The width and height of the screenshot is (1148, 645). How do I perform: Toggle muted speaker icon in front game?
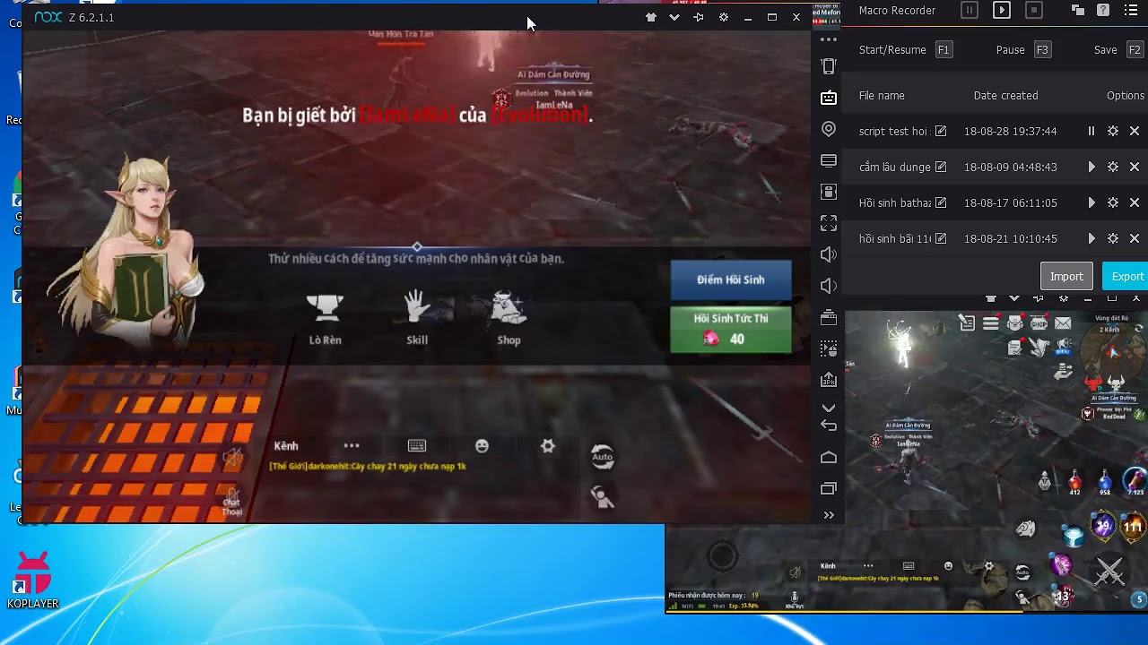(x=232, y=459)
